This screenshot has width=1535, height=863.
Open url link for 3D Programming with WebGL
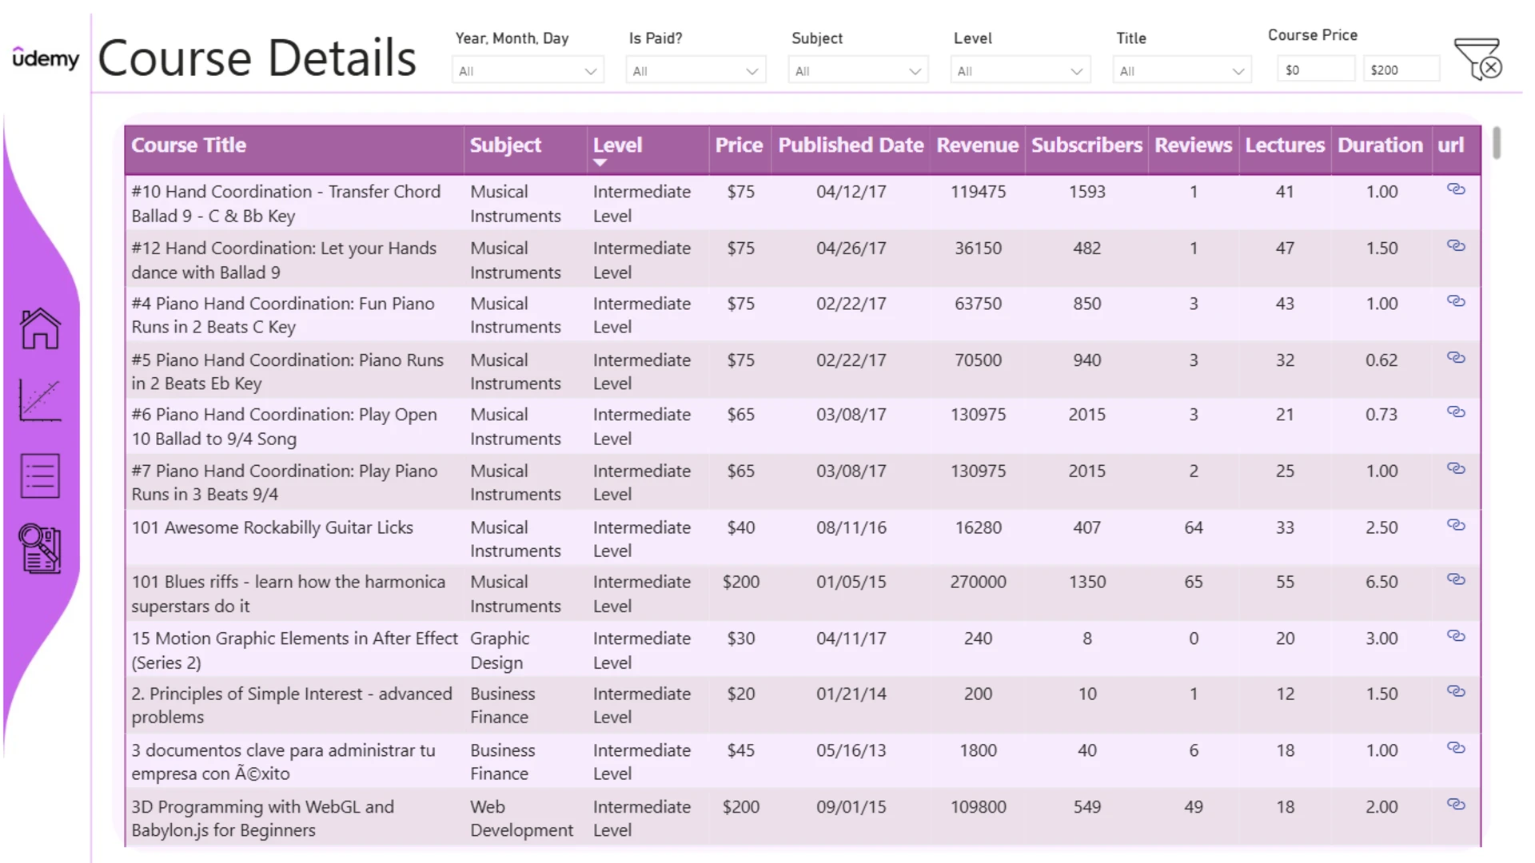[1456, 804]
